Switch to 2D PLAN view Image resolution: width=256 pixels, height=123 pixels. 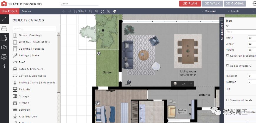190,4
